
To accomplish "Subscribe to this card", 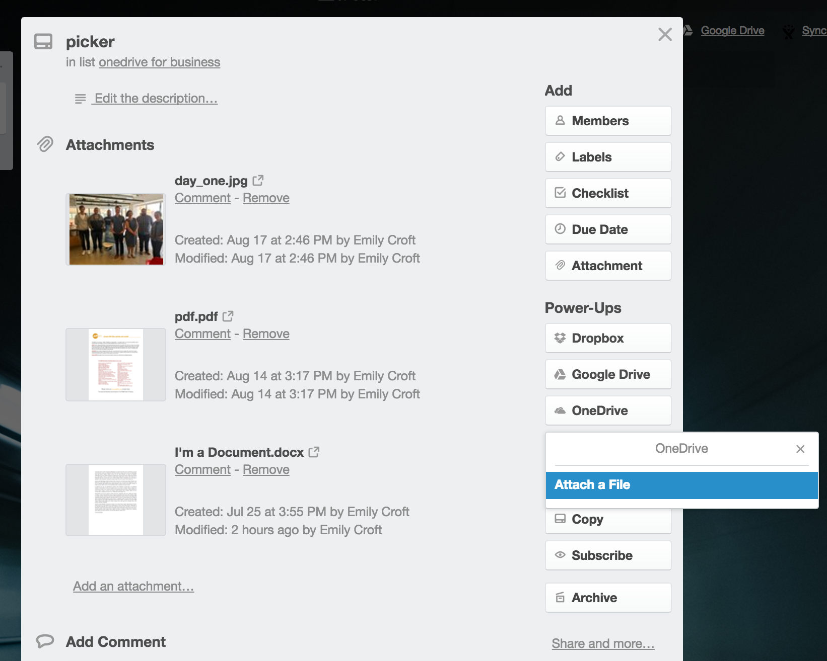I will [x=607, y=555].
